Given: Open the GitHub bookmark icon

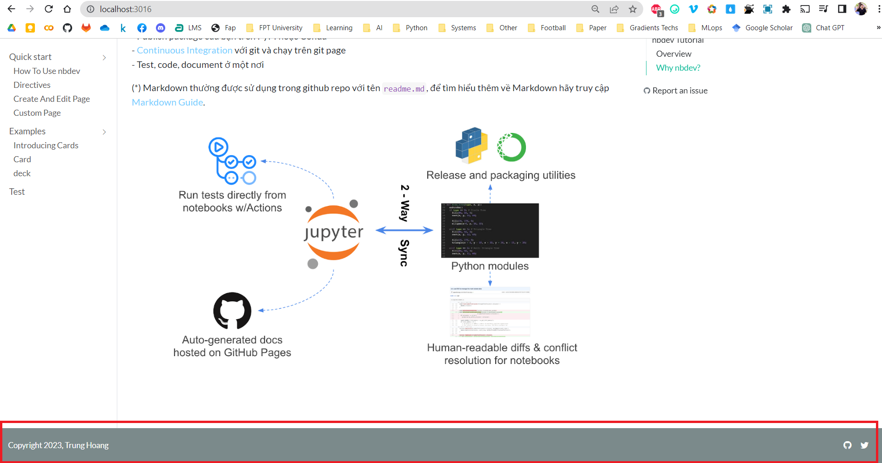Looking at the screenshot, I should (x=67, y=28).
